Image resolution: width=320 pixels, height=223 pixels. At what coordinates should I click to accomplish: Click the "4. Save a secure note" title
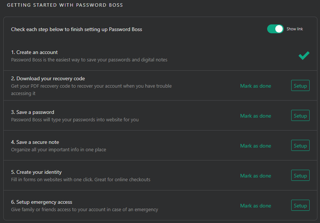(35, 142)
